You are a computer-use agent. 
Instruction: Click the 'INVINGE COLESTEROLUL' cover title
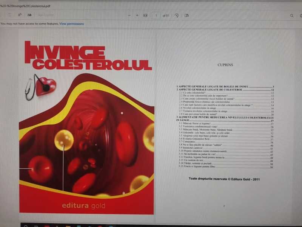coord(88,56)
